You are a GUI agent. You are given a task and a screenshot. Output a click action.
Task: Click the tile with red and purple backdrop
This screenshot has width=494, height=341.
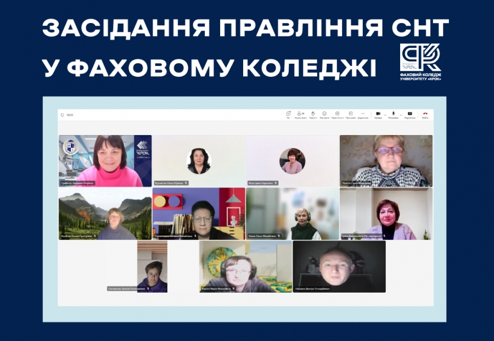(199, 214)
